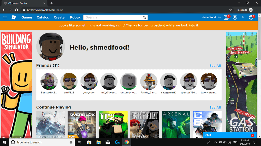Reload the page
The image size is (261, 146).
coord(16,10)
